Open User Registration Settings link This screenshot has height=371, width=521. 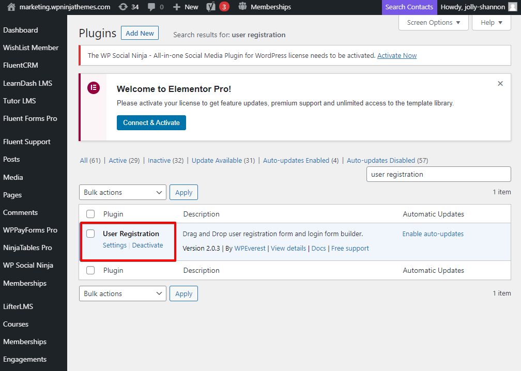click(x=115, y=245)
